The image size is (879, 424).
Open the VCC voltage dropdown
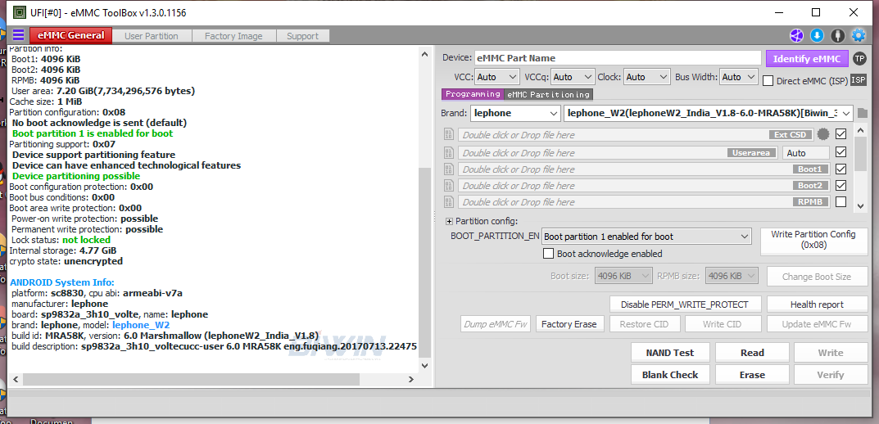pyautogui.click(x=498, y=77)
